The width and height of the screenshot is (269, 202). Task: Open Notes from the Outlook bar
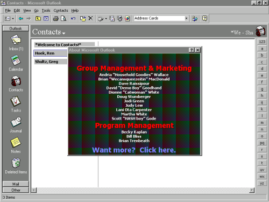(x=16, y=145)
